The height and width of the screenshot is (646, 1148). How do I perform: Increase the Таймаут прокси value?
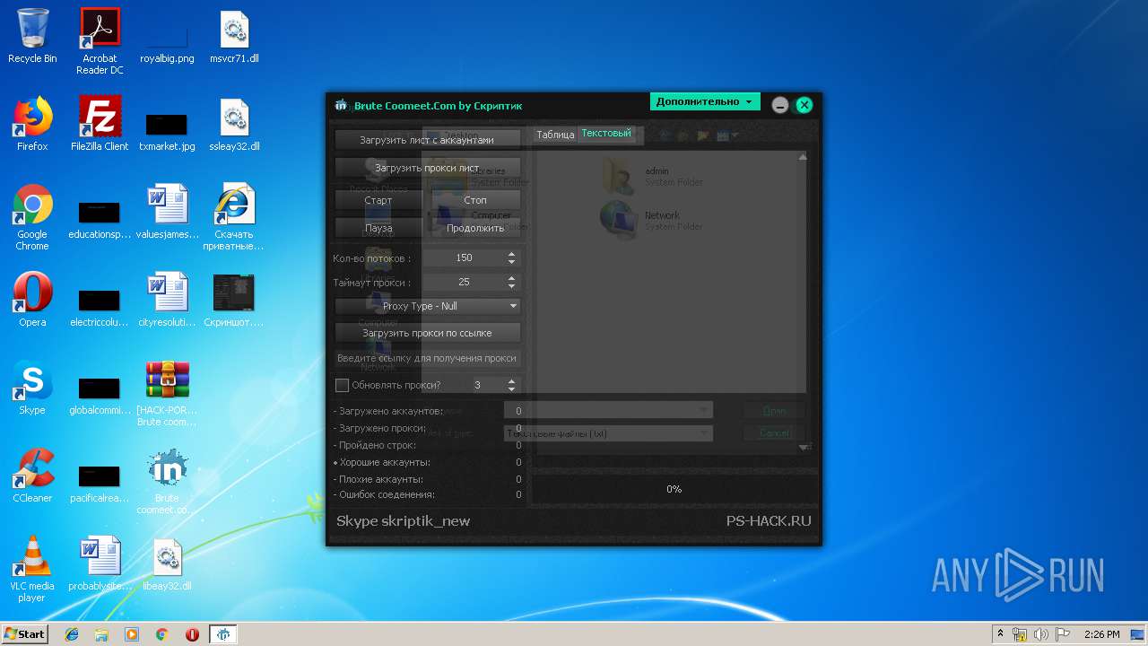click(x=511, y=278)
